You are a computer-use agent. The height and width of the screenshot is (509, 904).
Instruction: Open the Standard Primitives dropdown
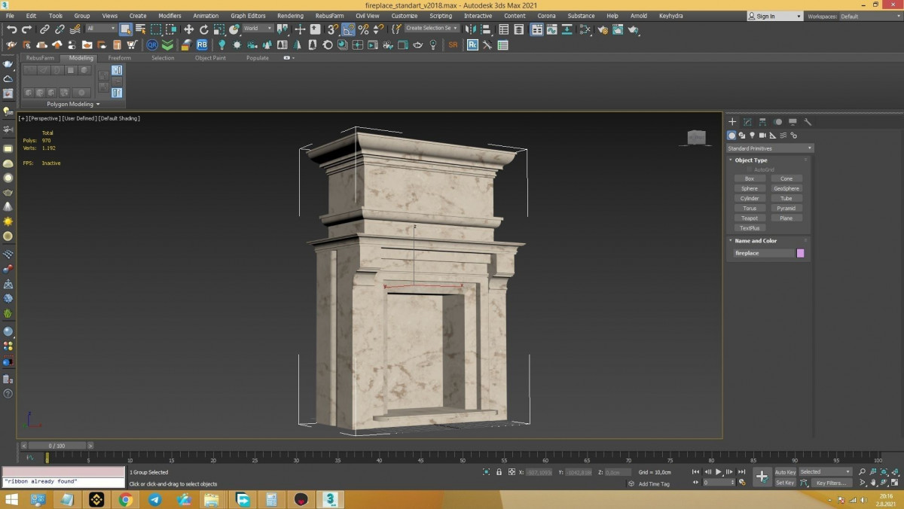(x=769, y=148)
